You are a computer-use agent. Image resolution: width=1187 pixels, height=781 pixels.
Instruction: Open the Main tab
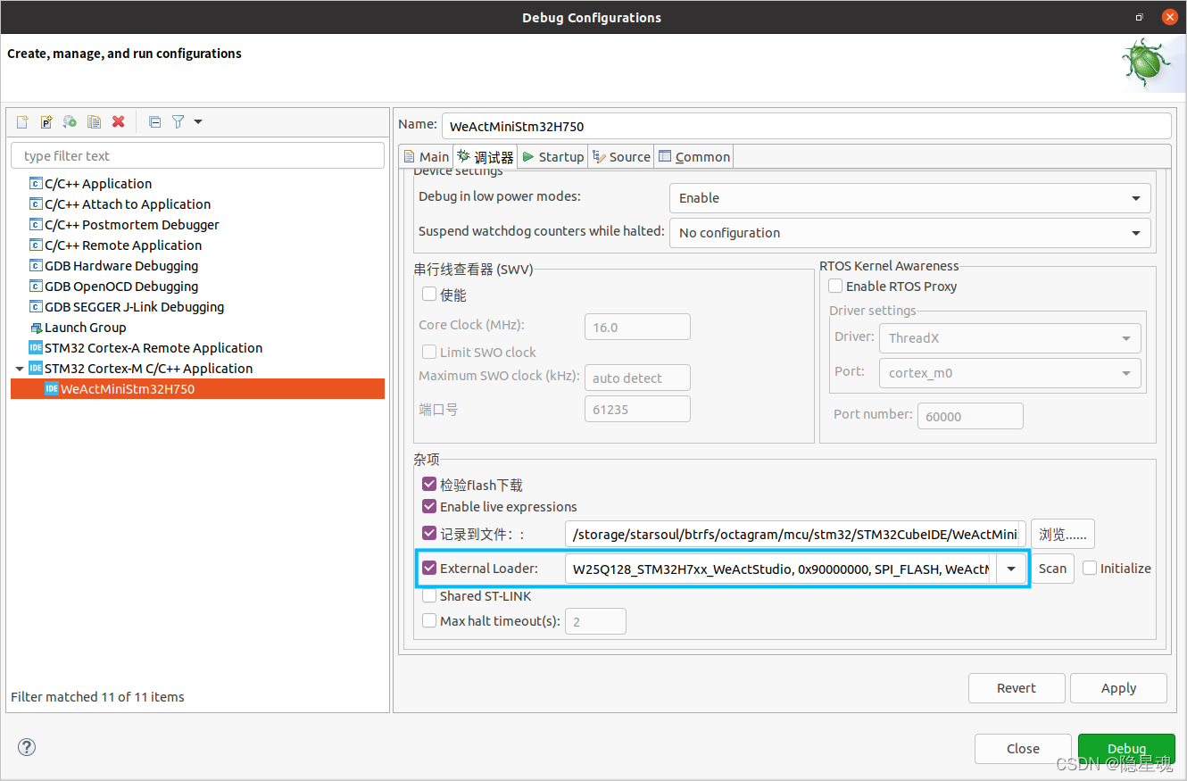(x=427, y=156)
